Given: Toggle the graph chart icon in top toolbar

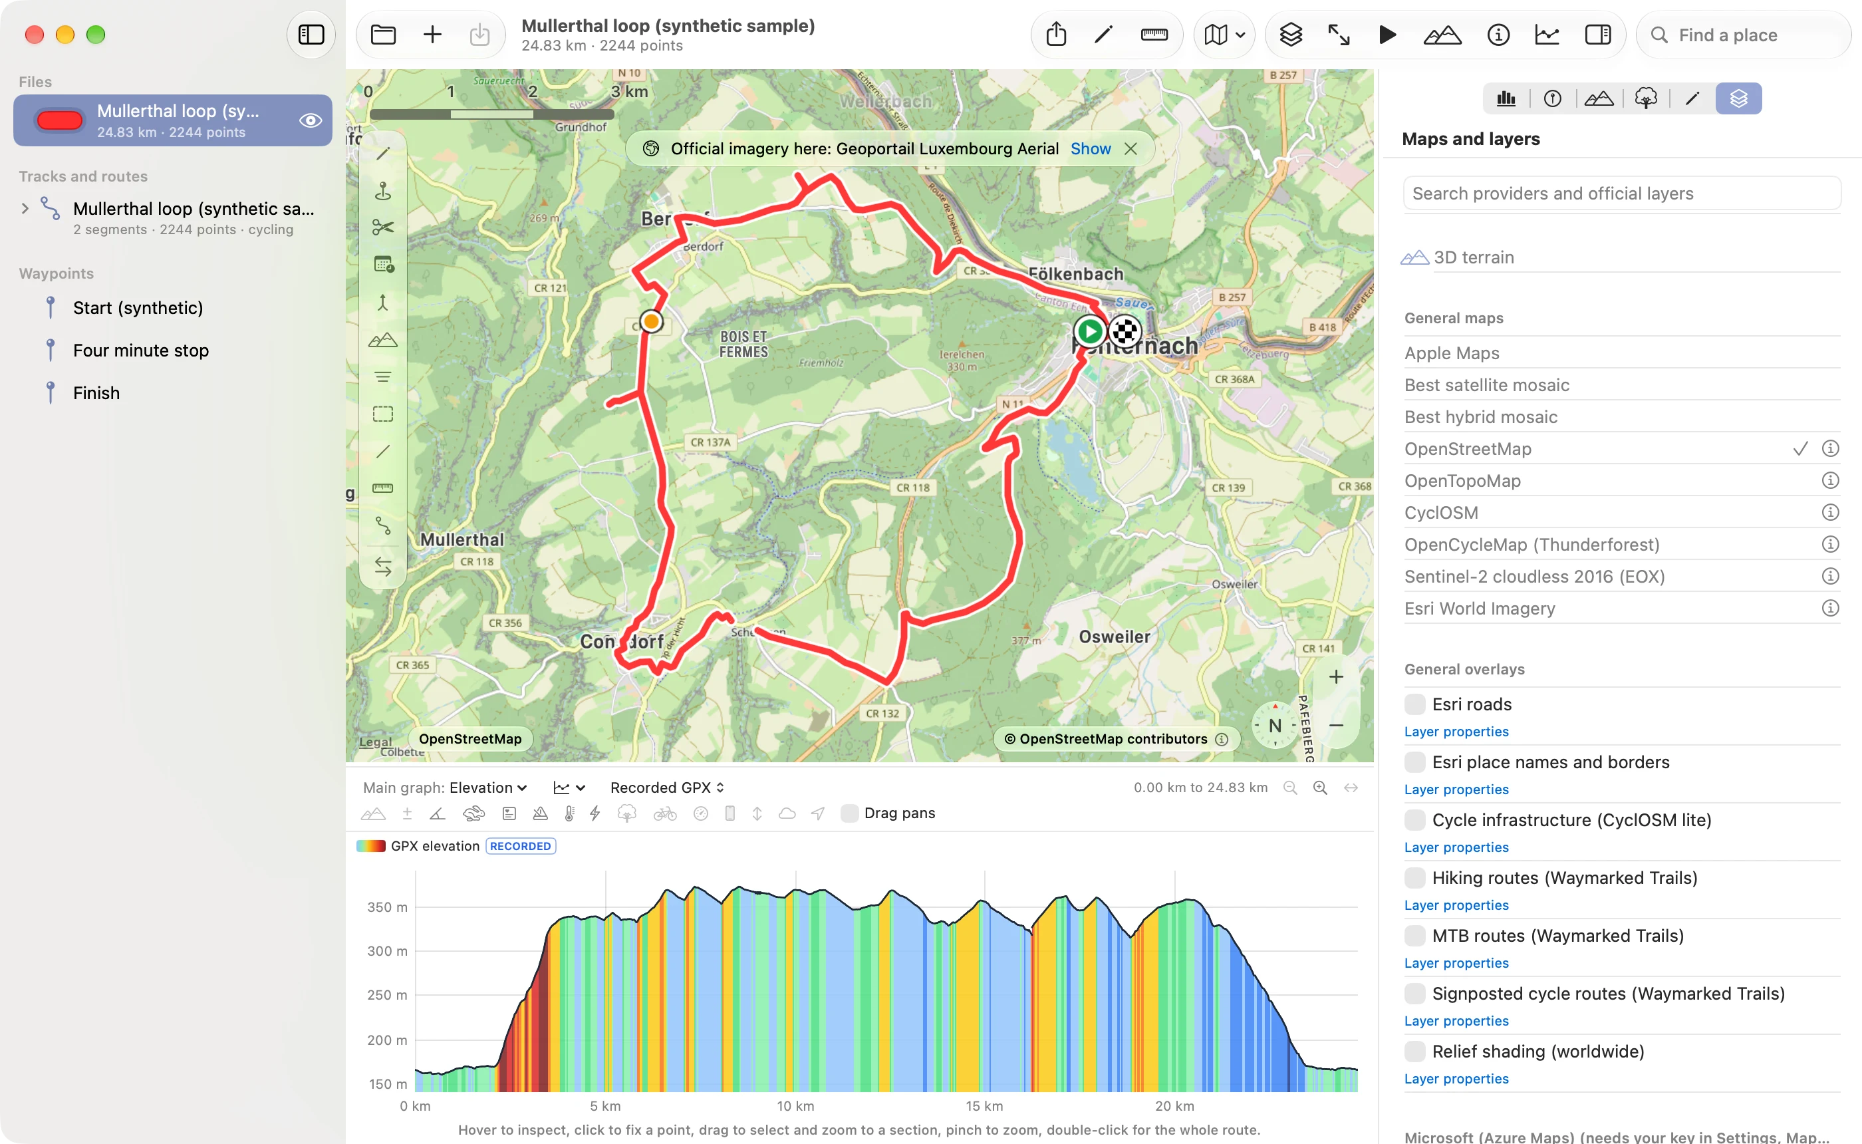Looking at the screenshot, I should tap(1547, 35).
